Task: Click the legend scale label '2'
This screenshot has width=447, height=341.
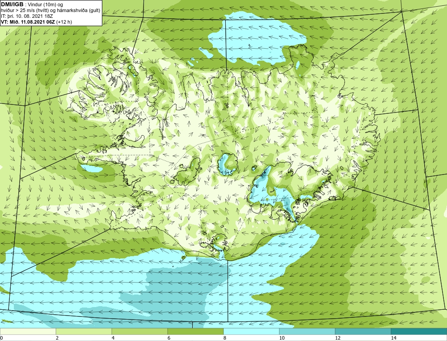Action: pos(57,338)
